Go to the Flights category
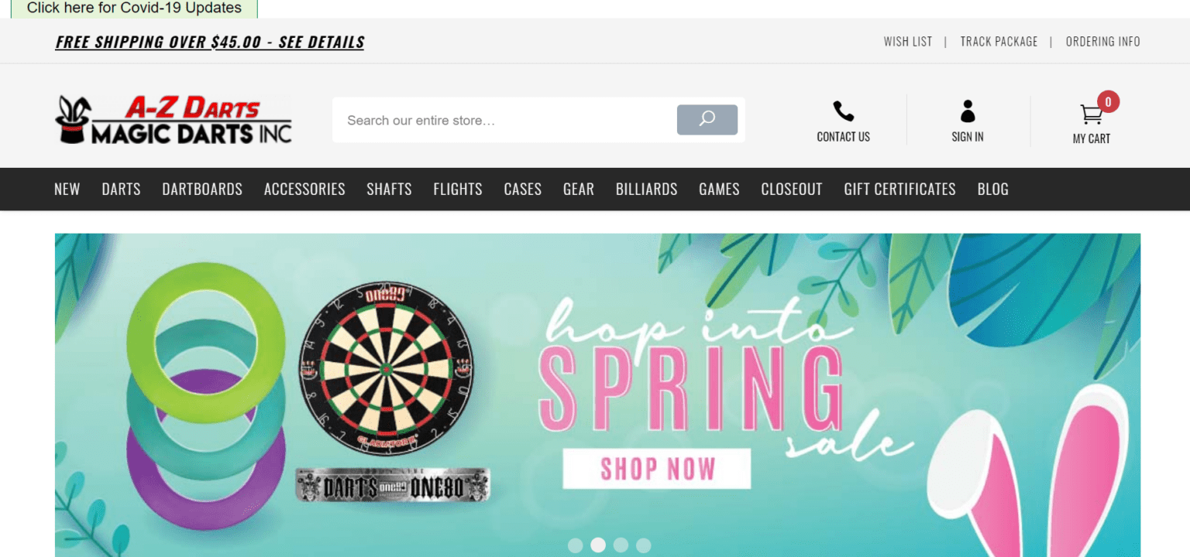The height and width of the screenshot is (557, 1190). [458, 189]
